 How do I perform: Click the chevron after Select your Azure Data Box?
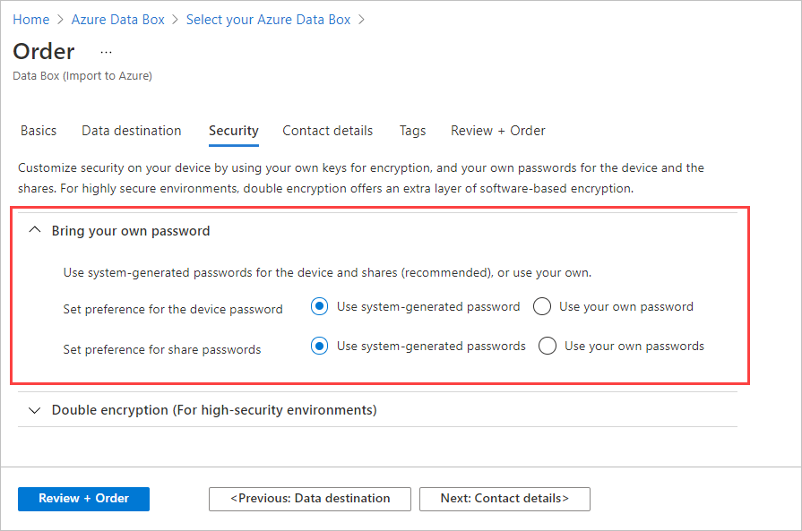pyautogui.click(x=362, y=19)
